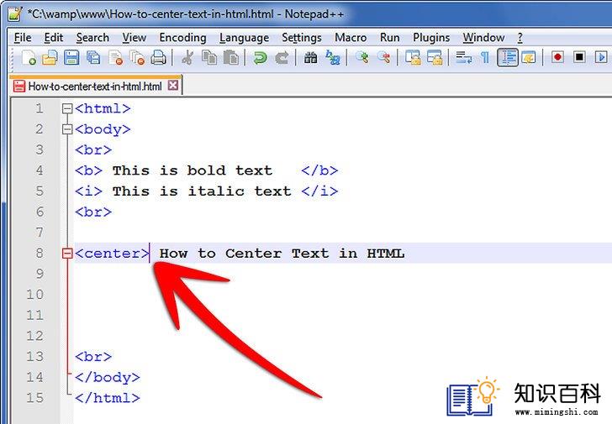The height and width of the screenshot is (424, 612).
Task: Click the macro playback icon
Action: tap(601, 58)
